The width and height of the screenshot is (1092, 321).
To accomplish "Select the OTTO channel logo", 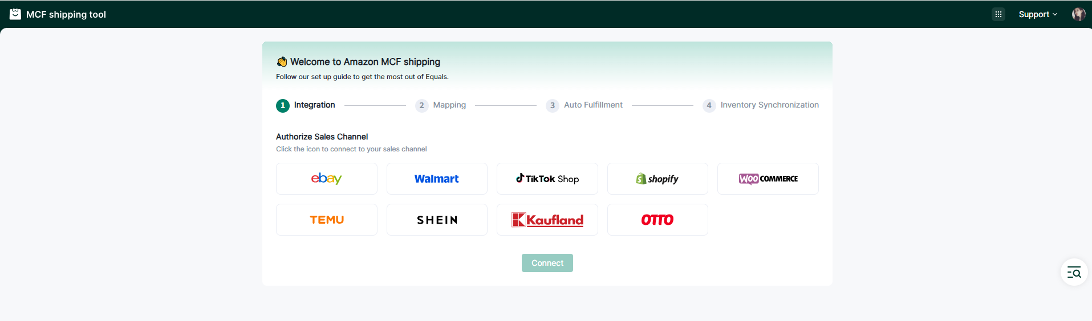I will (x=657, y=220).
